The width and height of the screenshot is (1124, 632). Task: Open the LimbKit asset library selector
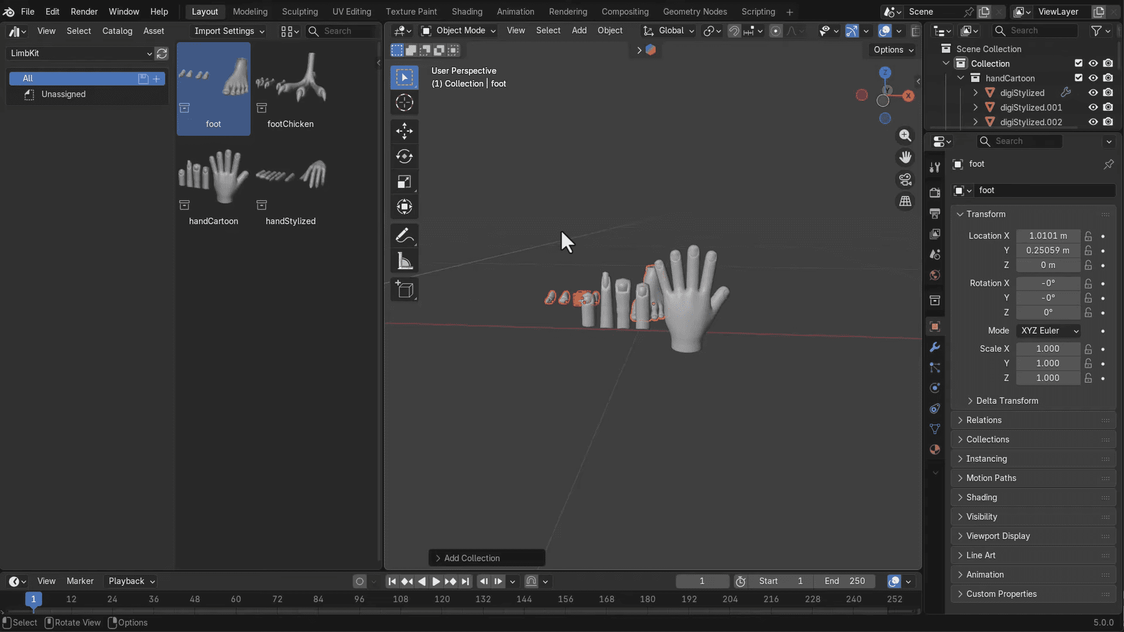80,53
